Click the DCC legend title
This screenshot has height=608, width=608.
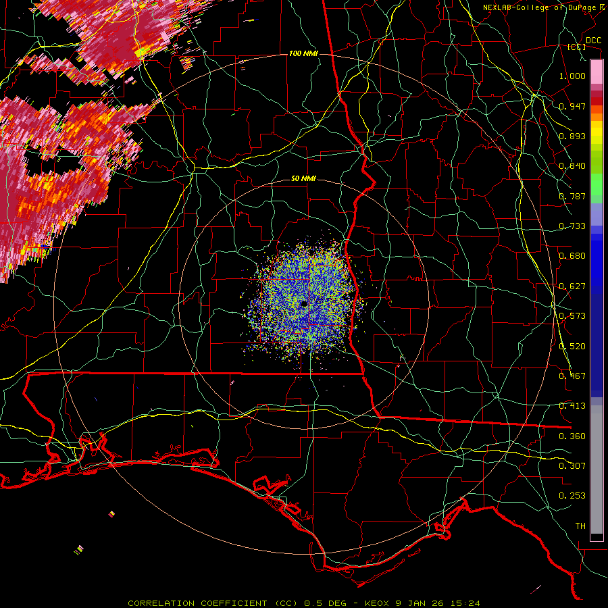pos(593,41)
